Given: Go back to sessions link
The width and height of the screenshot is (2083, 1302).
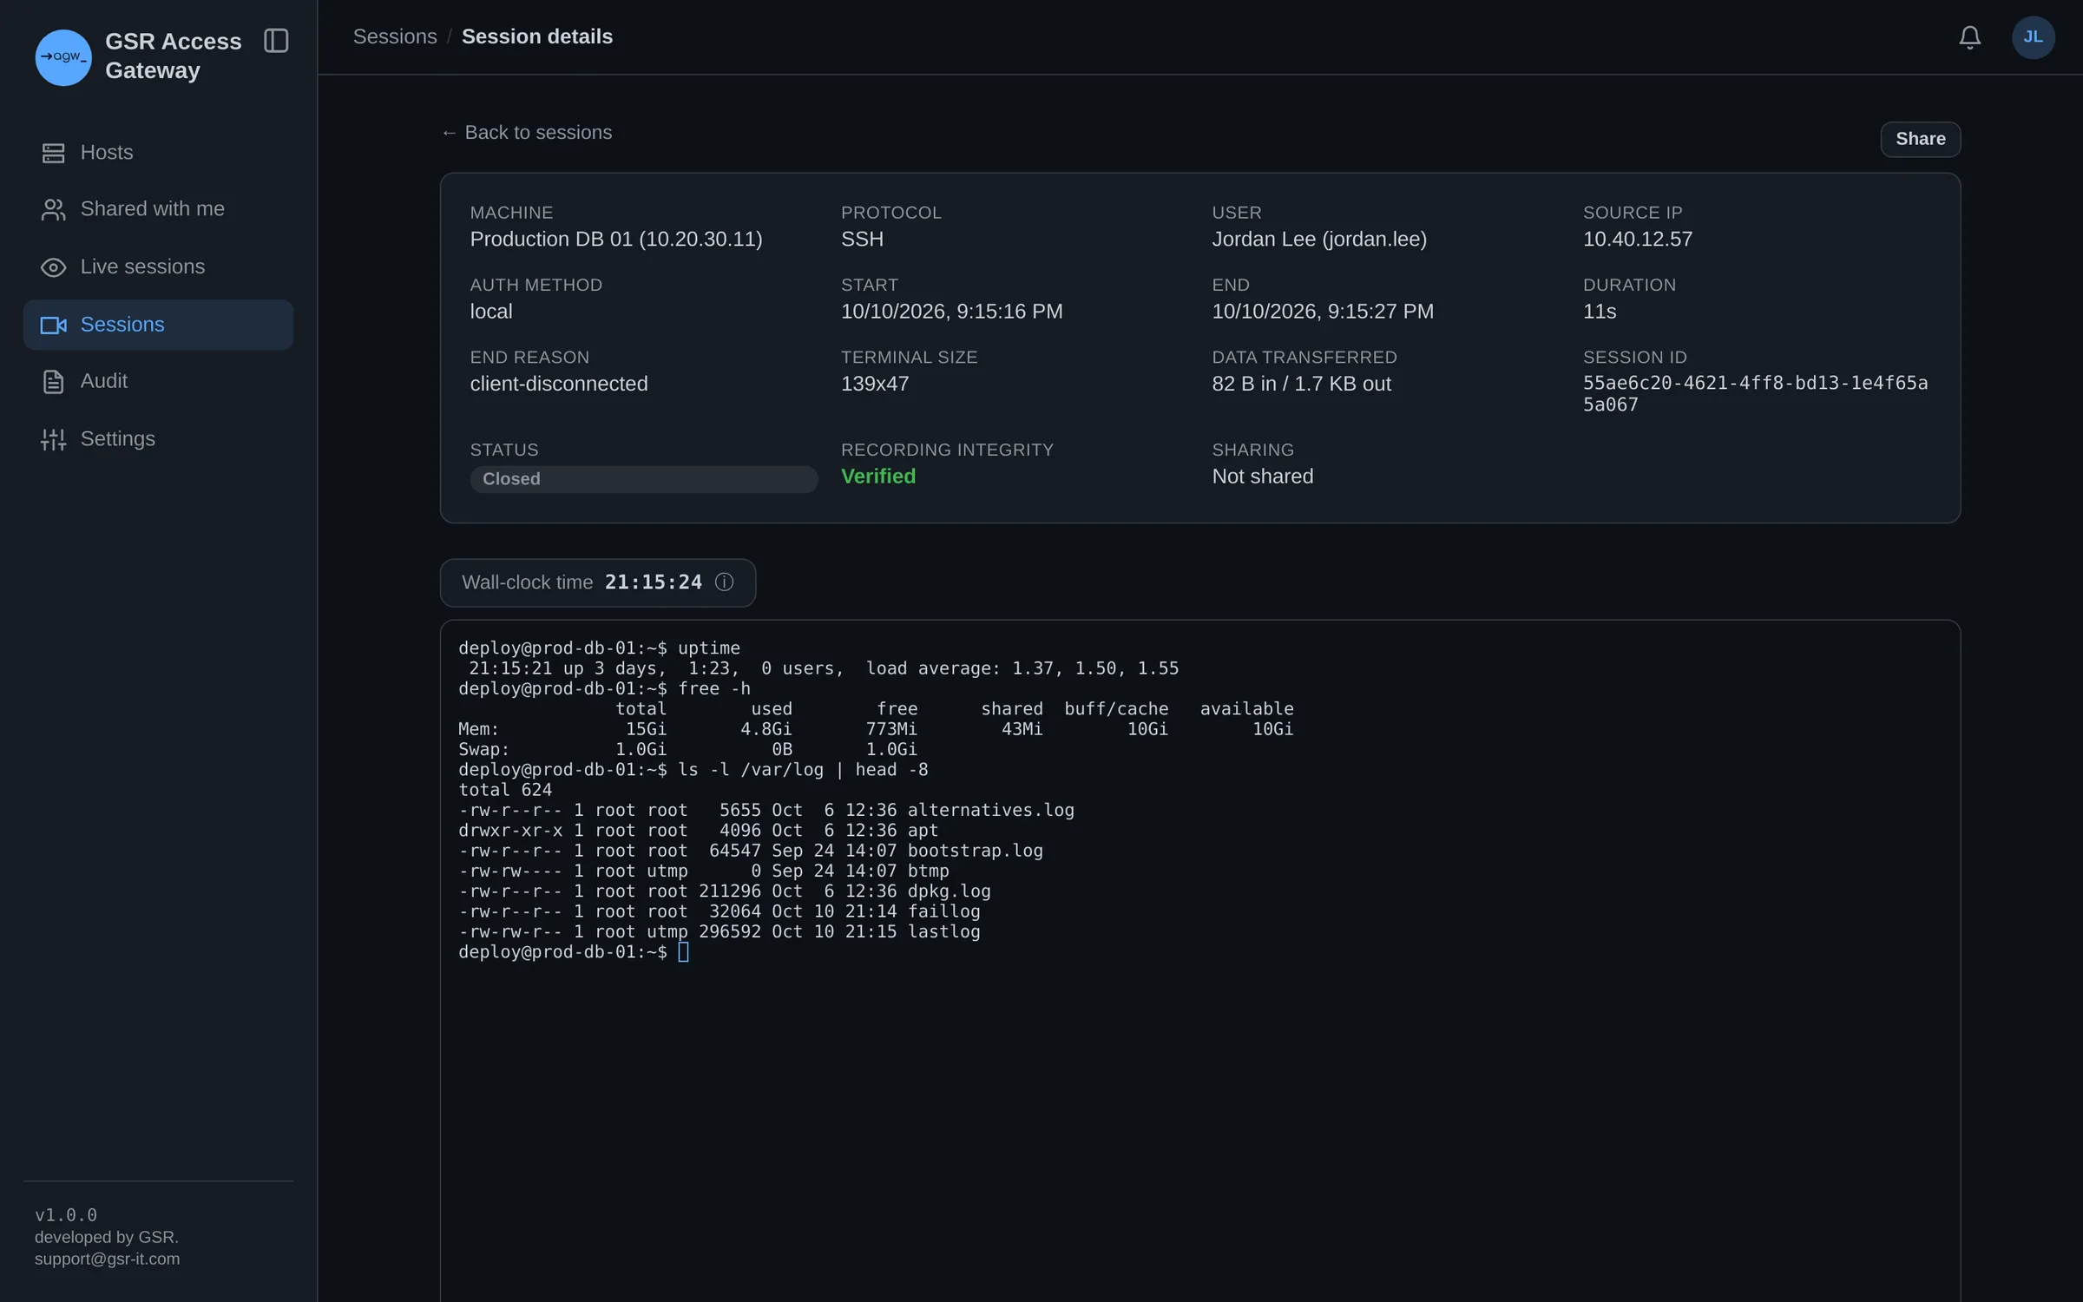Looking at the screenshot, I should tap(526, 133).
